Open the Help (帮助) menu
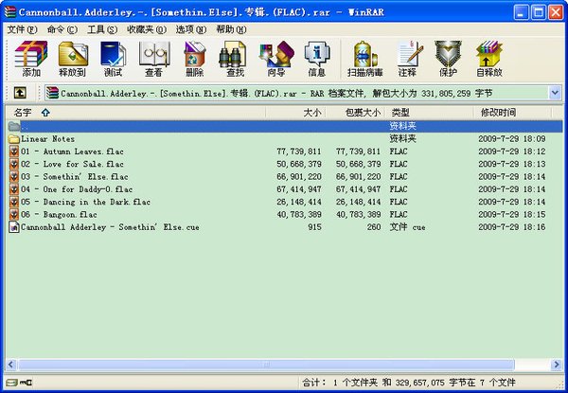568x393 pixels. pyautogui.click(x=231, y=29)
